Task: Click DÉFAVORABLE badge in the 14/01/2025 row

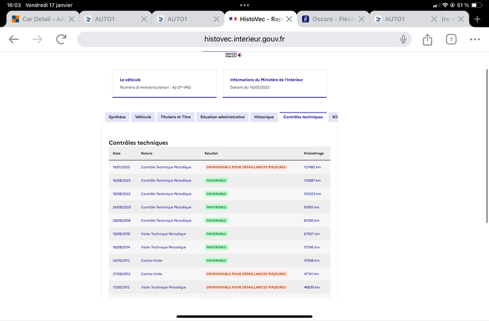Action: coord(246,167)
